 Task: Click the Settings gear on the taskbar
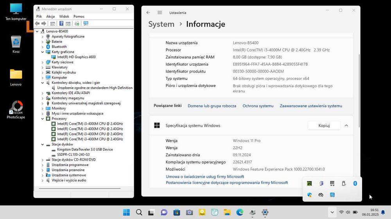pyautogui.click(x=265, y=212)
